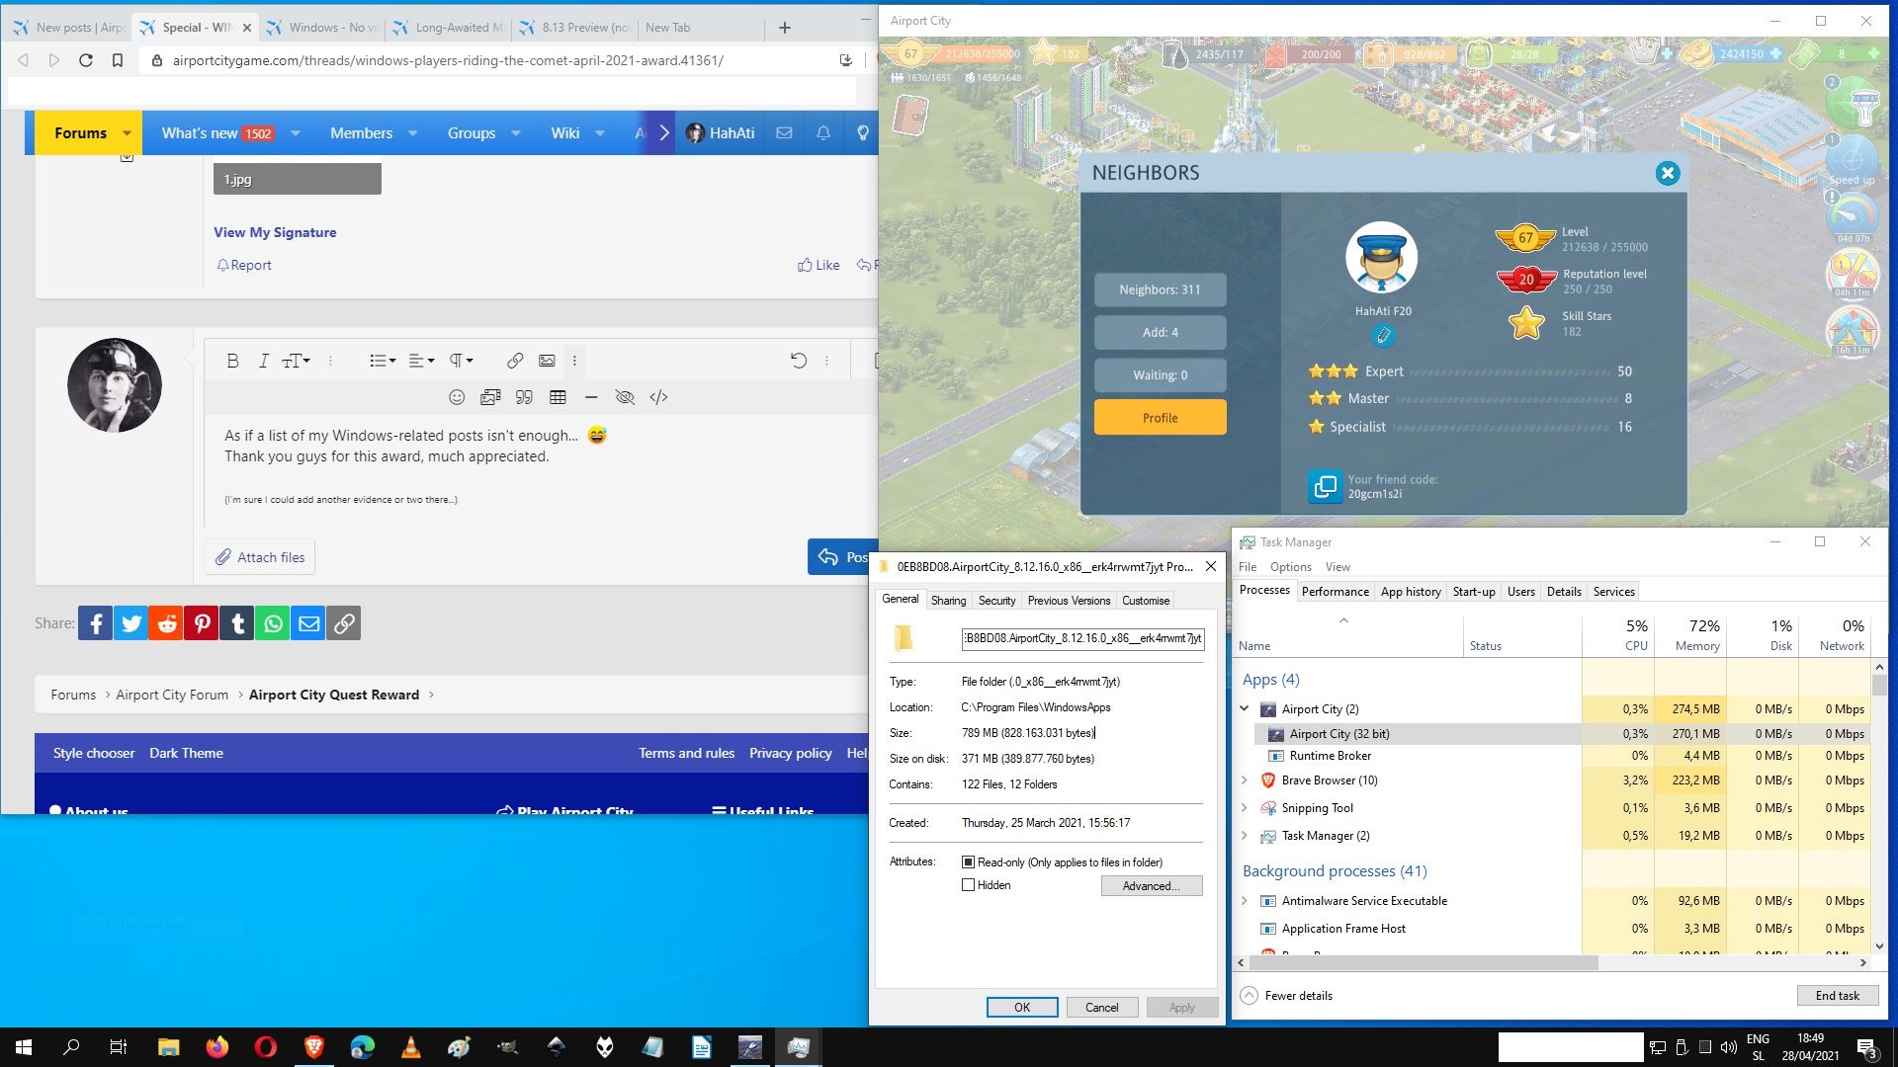
Task: Open the View My Signature link
Action: click(x=275, y=232)
